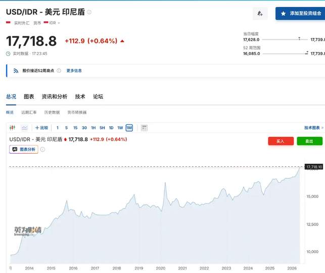Viewport: 325px width, 273px height.
Task: Open the AI 图表分析 button
Action: point(24,150)
